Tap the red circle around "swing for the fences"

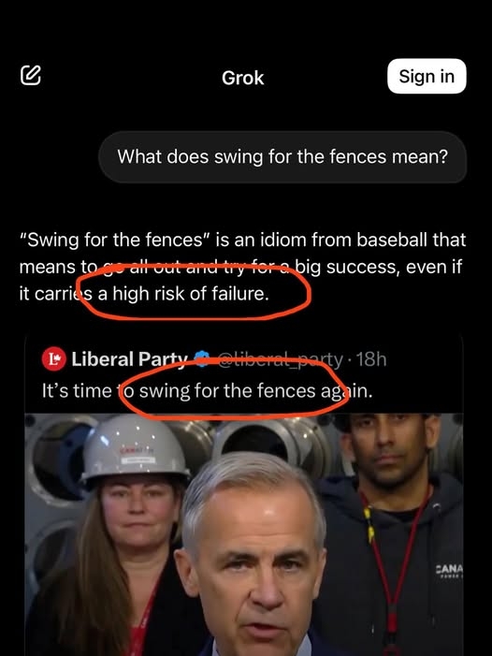tap(233, 389)
